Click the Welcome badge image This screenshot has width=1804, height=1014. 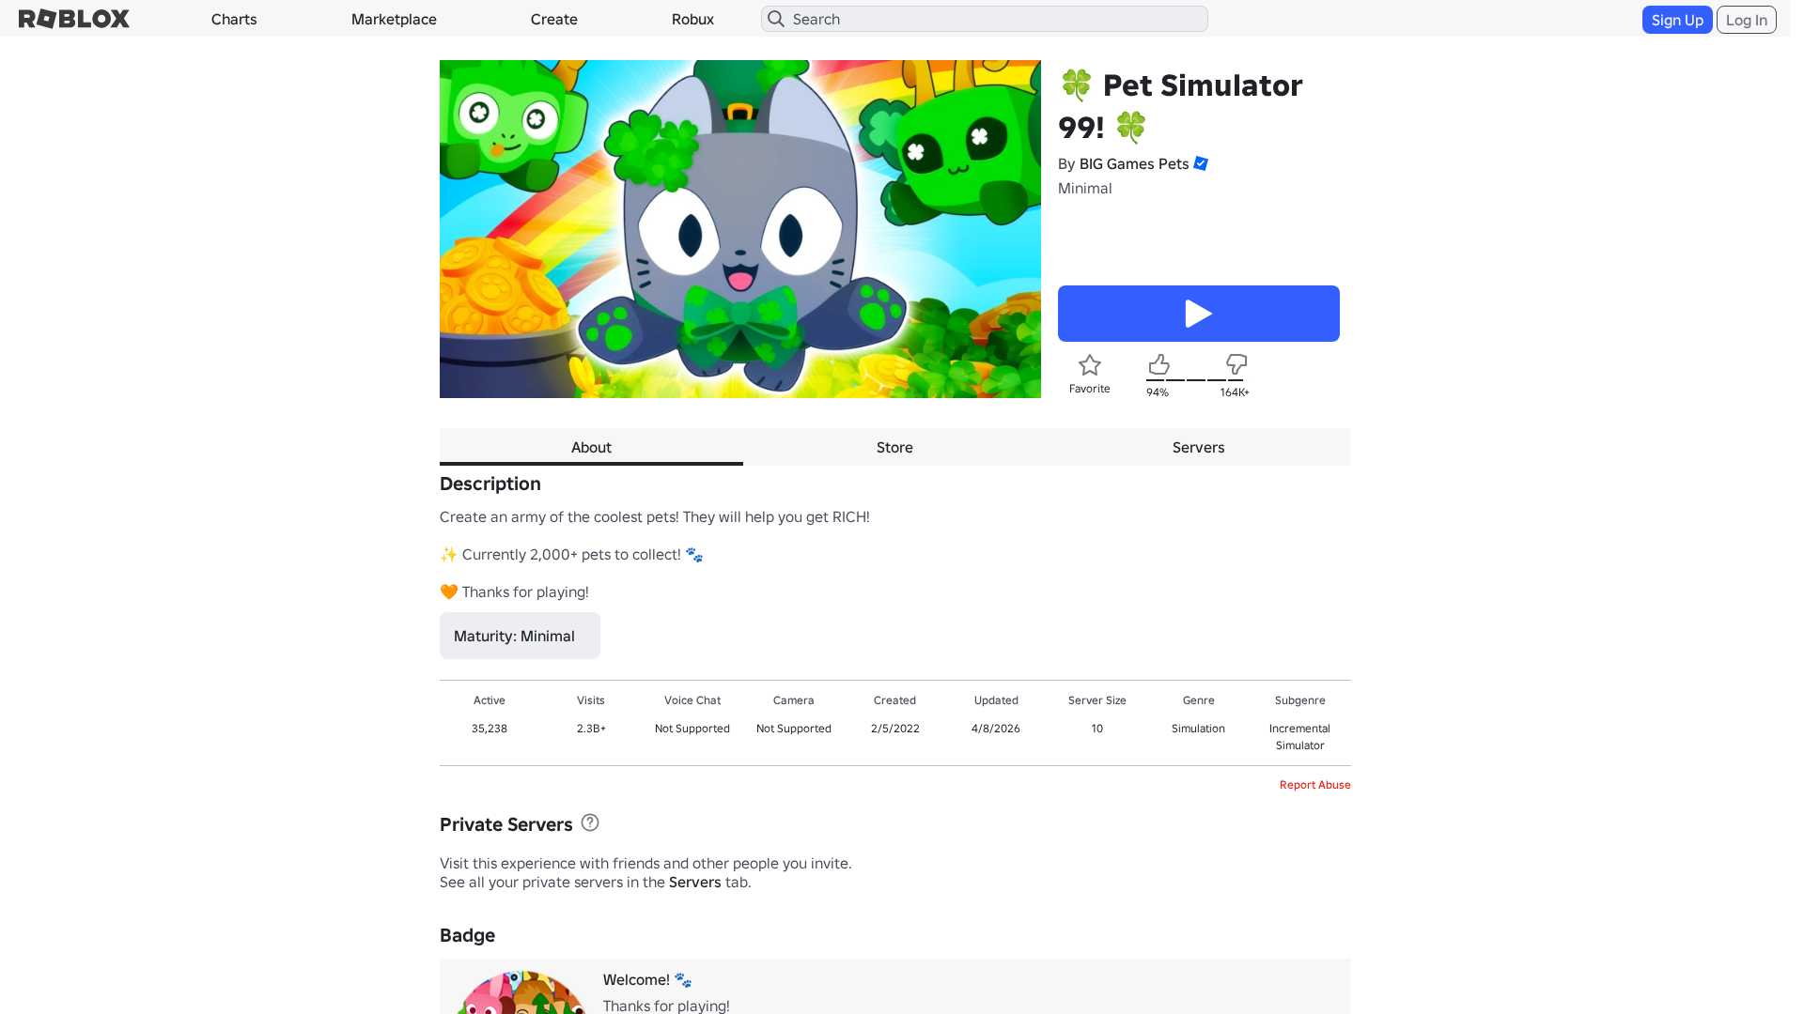pyautogui.click(x=521, y=992)
